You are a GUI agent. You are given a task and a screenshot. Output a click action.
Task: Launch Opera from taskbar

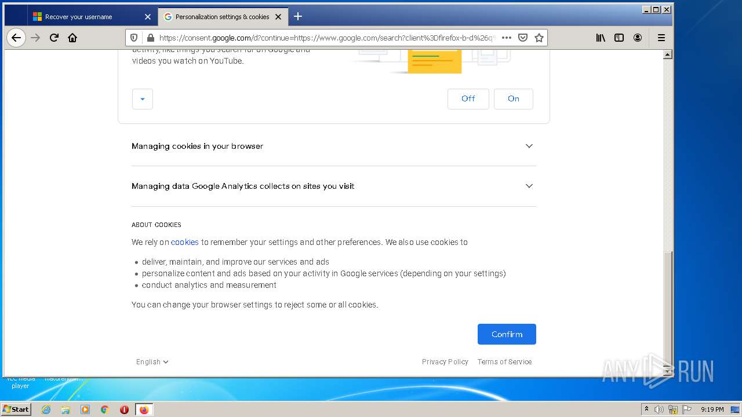(124, 409)
